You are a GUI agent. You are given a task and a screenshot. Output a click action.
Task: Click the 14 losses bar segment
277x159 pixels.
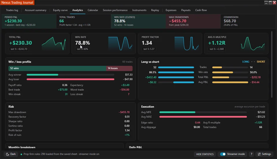click(119, 68)
